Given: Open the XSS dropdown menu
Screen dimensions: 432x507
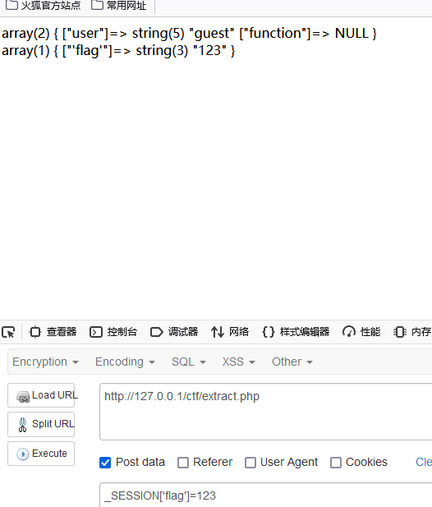Looking at the screenshot, I should pyautogui.click(x=238, y=362).
